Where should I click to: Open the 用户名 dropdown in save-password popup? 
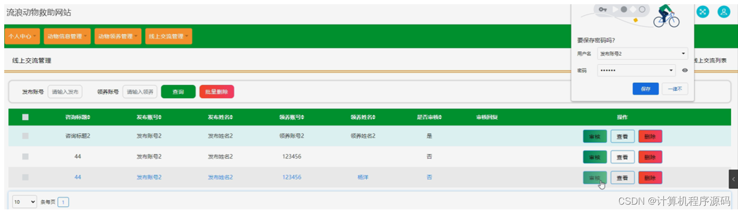pyautogui.click(x=642, y=53)
